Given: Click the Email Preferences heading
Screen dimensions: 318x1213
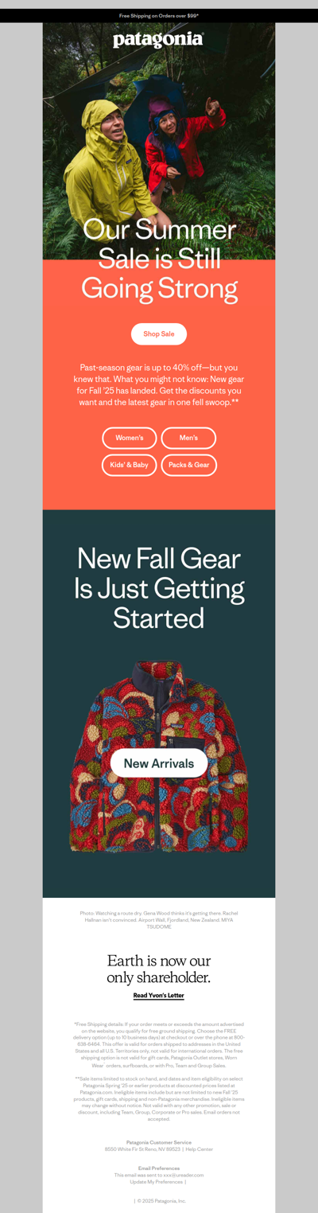Looking at the screenshot, I should tap(159, 1168).
